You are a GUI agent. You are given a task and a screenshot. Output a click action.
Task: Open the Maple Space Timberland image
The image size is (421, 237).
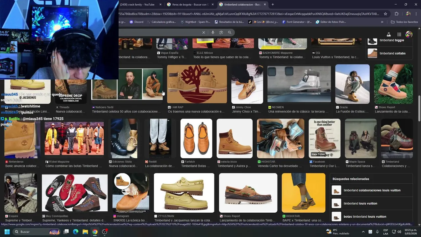tap(361, 138)
